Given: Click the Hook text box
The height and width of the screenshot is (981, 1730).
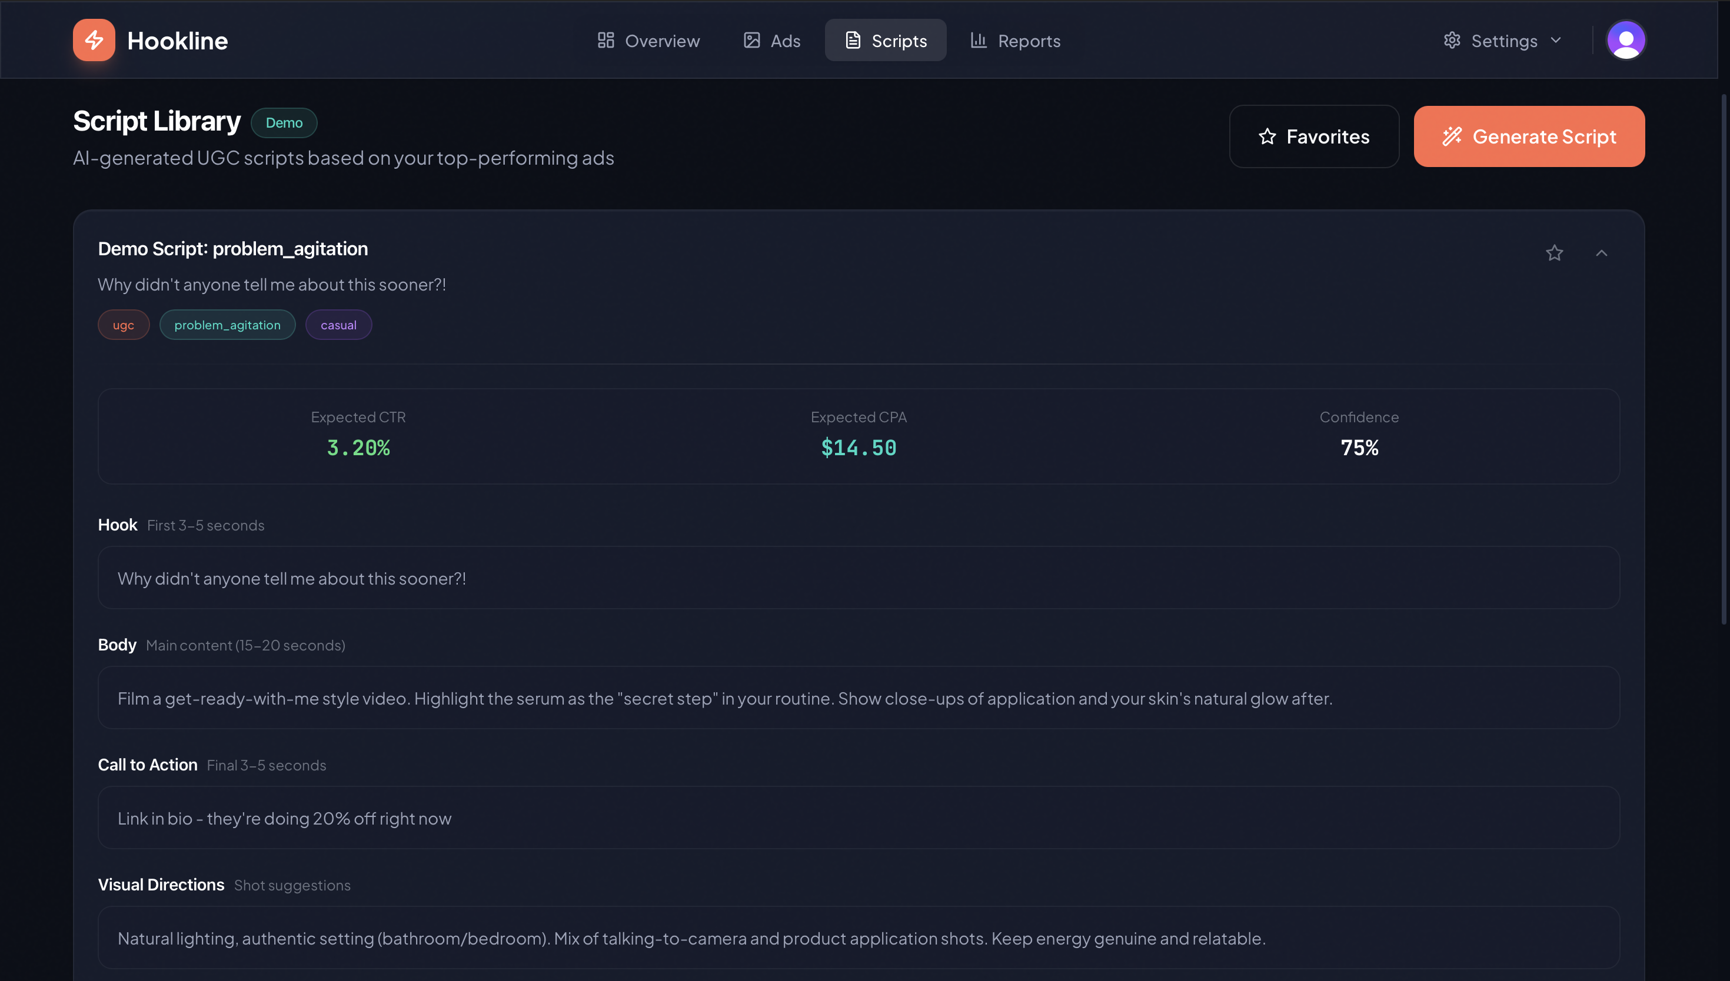Looking at the screenshot, I should (x=858, y=578).
